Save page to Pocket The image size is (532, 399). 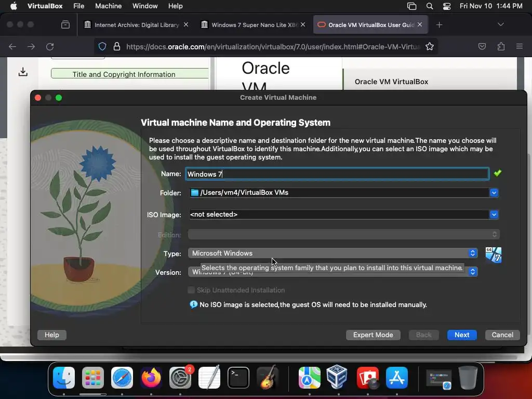(482, 46)
